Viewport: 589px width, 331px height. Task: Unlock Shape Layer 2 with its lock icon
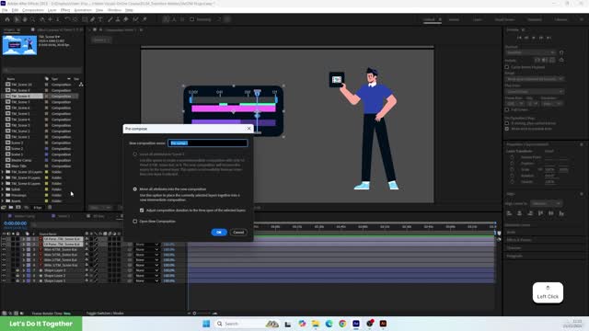17,276
